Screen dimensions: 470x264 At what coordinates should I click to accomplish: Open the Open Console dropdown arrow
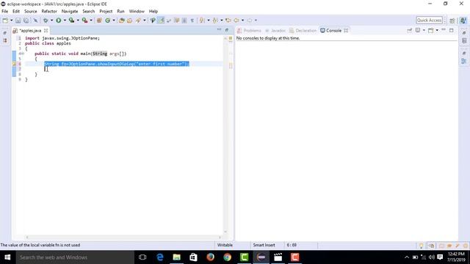(437, 30)
